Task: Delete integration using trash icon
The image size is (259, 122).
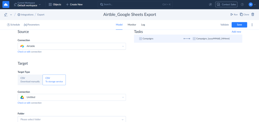Action: [x=253, y=15]
